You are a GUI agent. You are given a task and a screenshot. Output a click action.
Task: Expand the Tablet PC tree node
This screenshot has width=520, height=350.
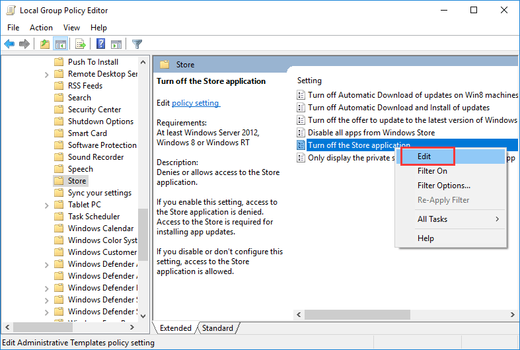click(x=47, y=205)
